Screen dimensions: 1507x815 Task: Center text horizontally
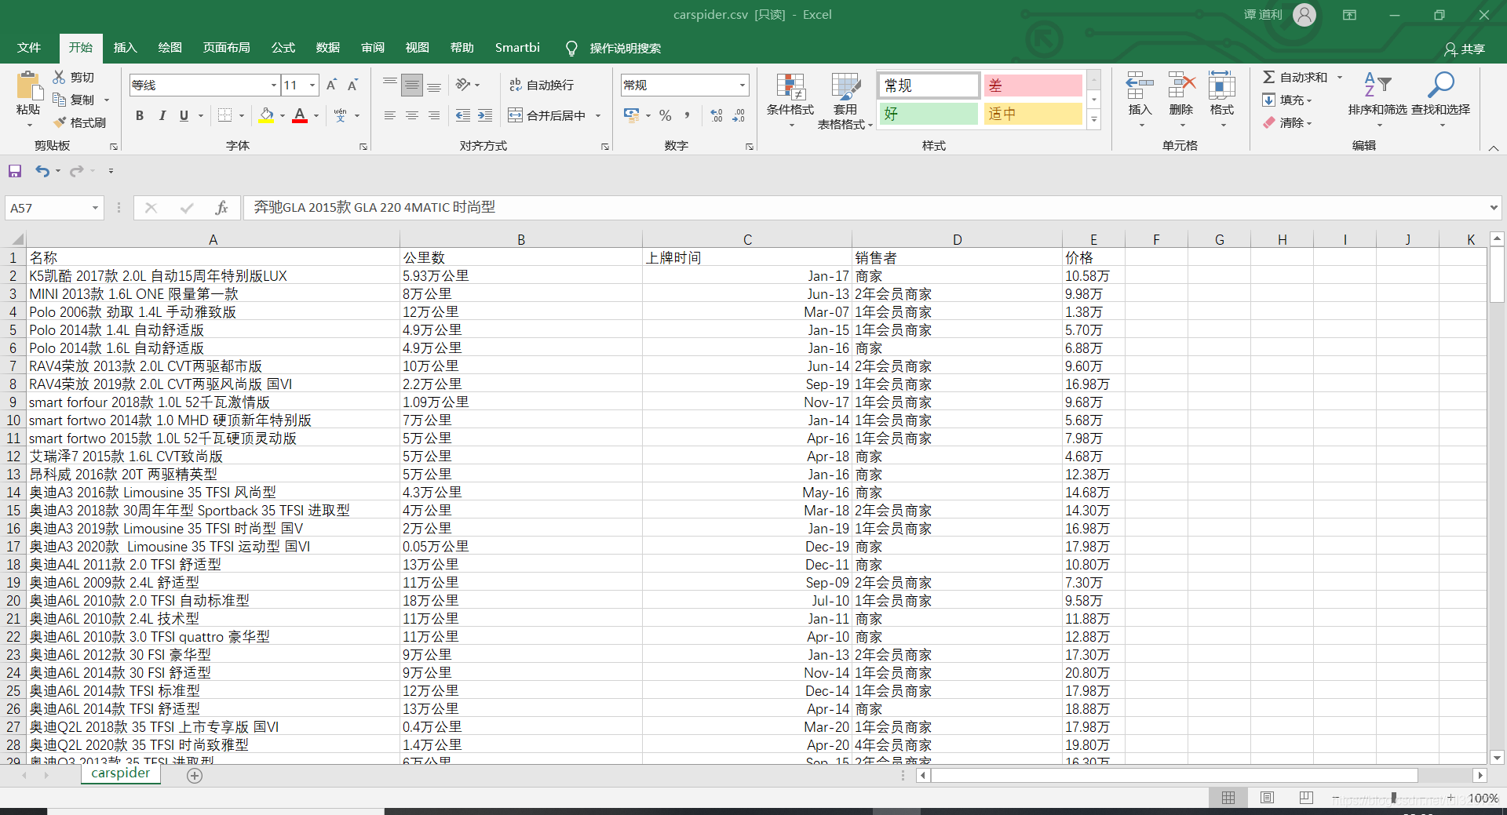[x=411, y=115]
